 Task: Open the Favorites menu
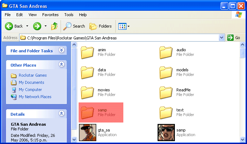pyautogui.click(x=50, y=15)
